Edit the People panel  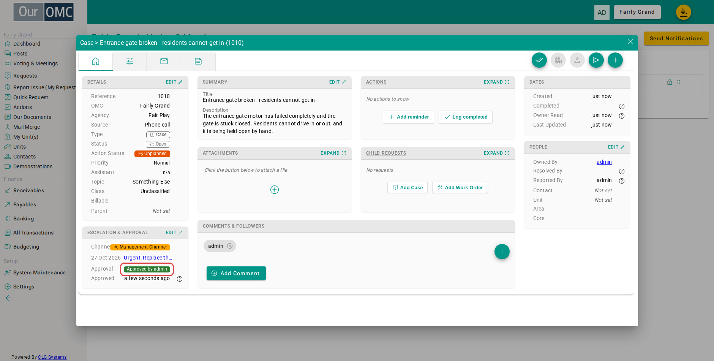(616, 147)
